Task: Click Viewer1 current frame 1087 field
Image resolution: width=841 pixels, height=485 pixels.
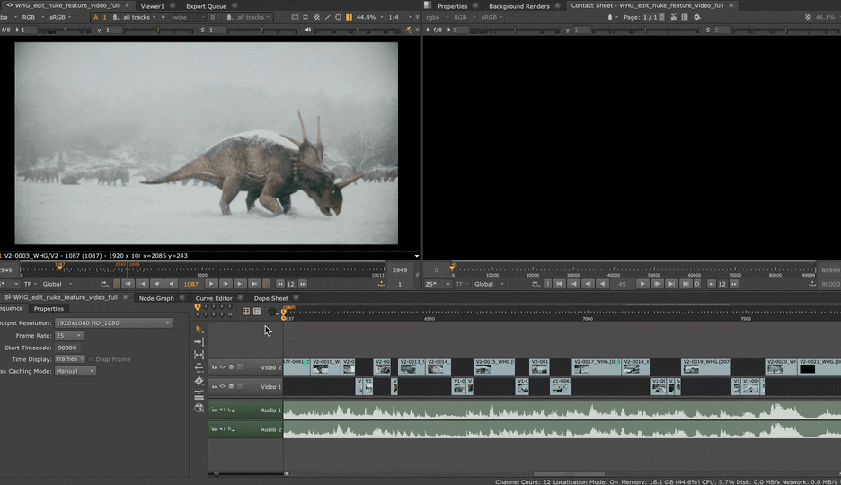Action: [x=191, y=284]
